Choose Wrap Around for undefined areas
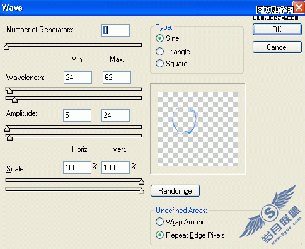 pos(159,222)
